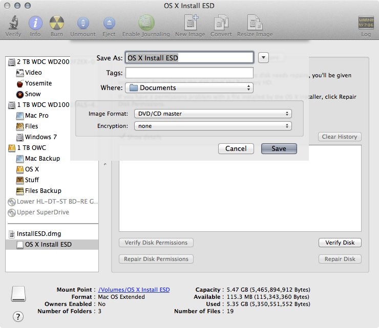The image size is (379, 328).
Task: Click the help question mark button
Action: (18, 316)
